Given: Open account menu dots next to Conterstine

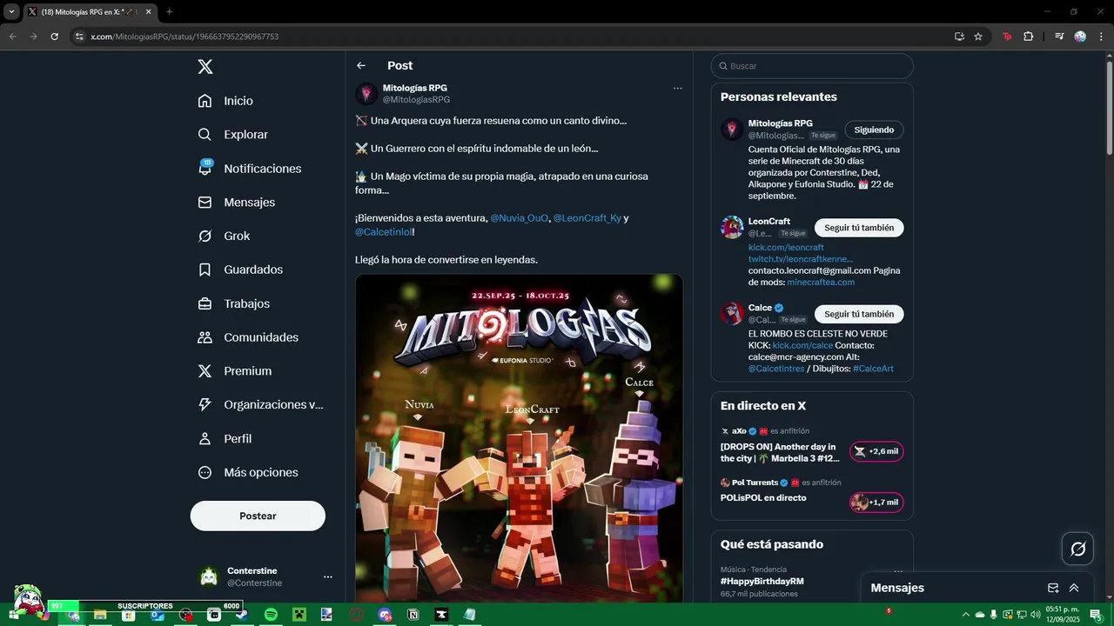Looking at the screenshot, I should tap(327, 576).
